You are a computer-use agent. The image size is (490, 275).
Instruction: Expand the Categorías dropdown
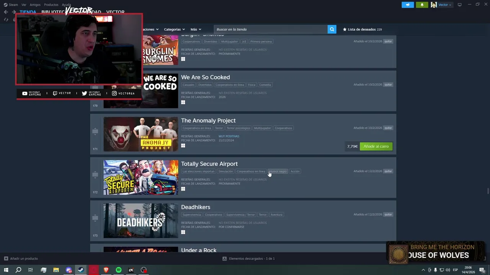point(174,29)
